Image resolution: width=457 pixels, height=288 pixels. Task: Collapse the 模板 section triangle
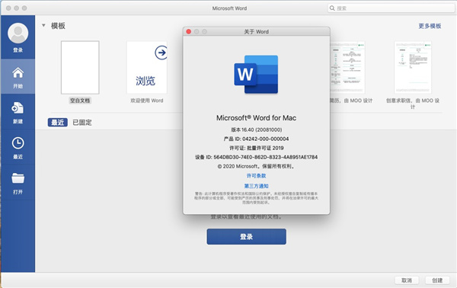click(43, 25)
